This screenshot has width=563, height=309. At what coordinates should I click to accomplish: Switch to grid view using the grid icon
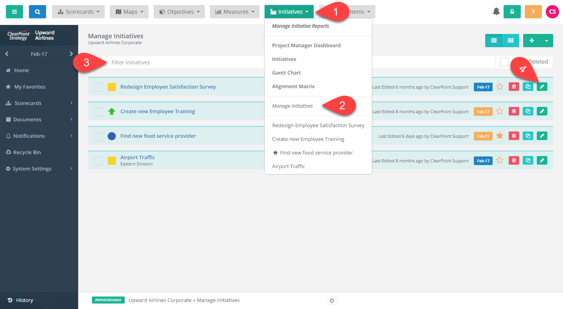(511, 40)
